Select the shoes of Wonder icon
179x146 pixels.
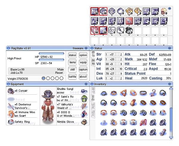coord(84,114)
